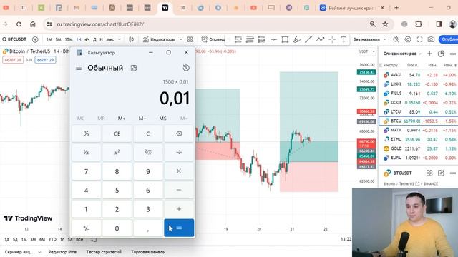This screenshot has width=458, height=257.
Task: Take a chart snapshot with camera icon
Action: click(431, 39)
